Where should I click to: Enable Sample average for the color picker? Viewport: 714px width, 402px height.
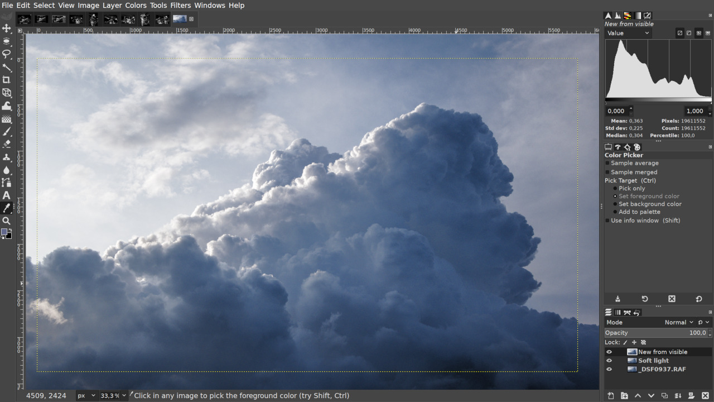pyautogui.click(x=607, y=163)
